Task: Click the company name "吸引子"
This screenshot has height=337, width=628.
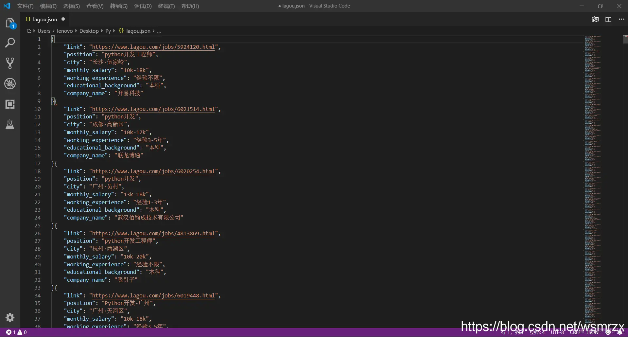Action: tap(126, 280)
